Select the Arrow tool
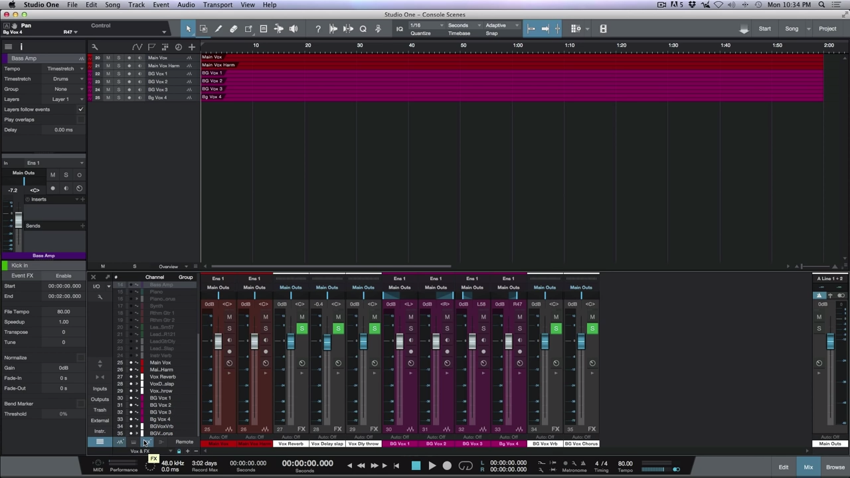This screenshot has width=850, height=478. 188,29
